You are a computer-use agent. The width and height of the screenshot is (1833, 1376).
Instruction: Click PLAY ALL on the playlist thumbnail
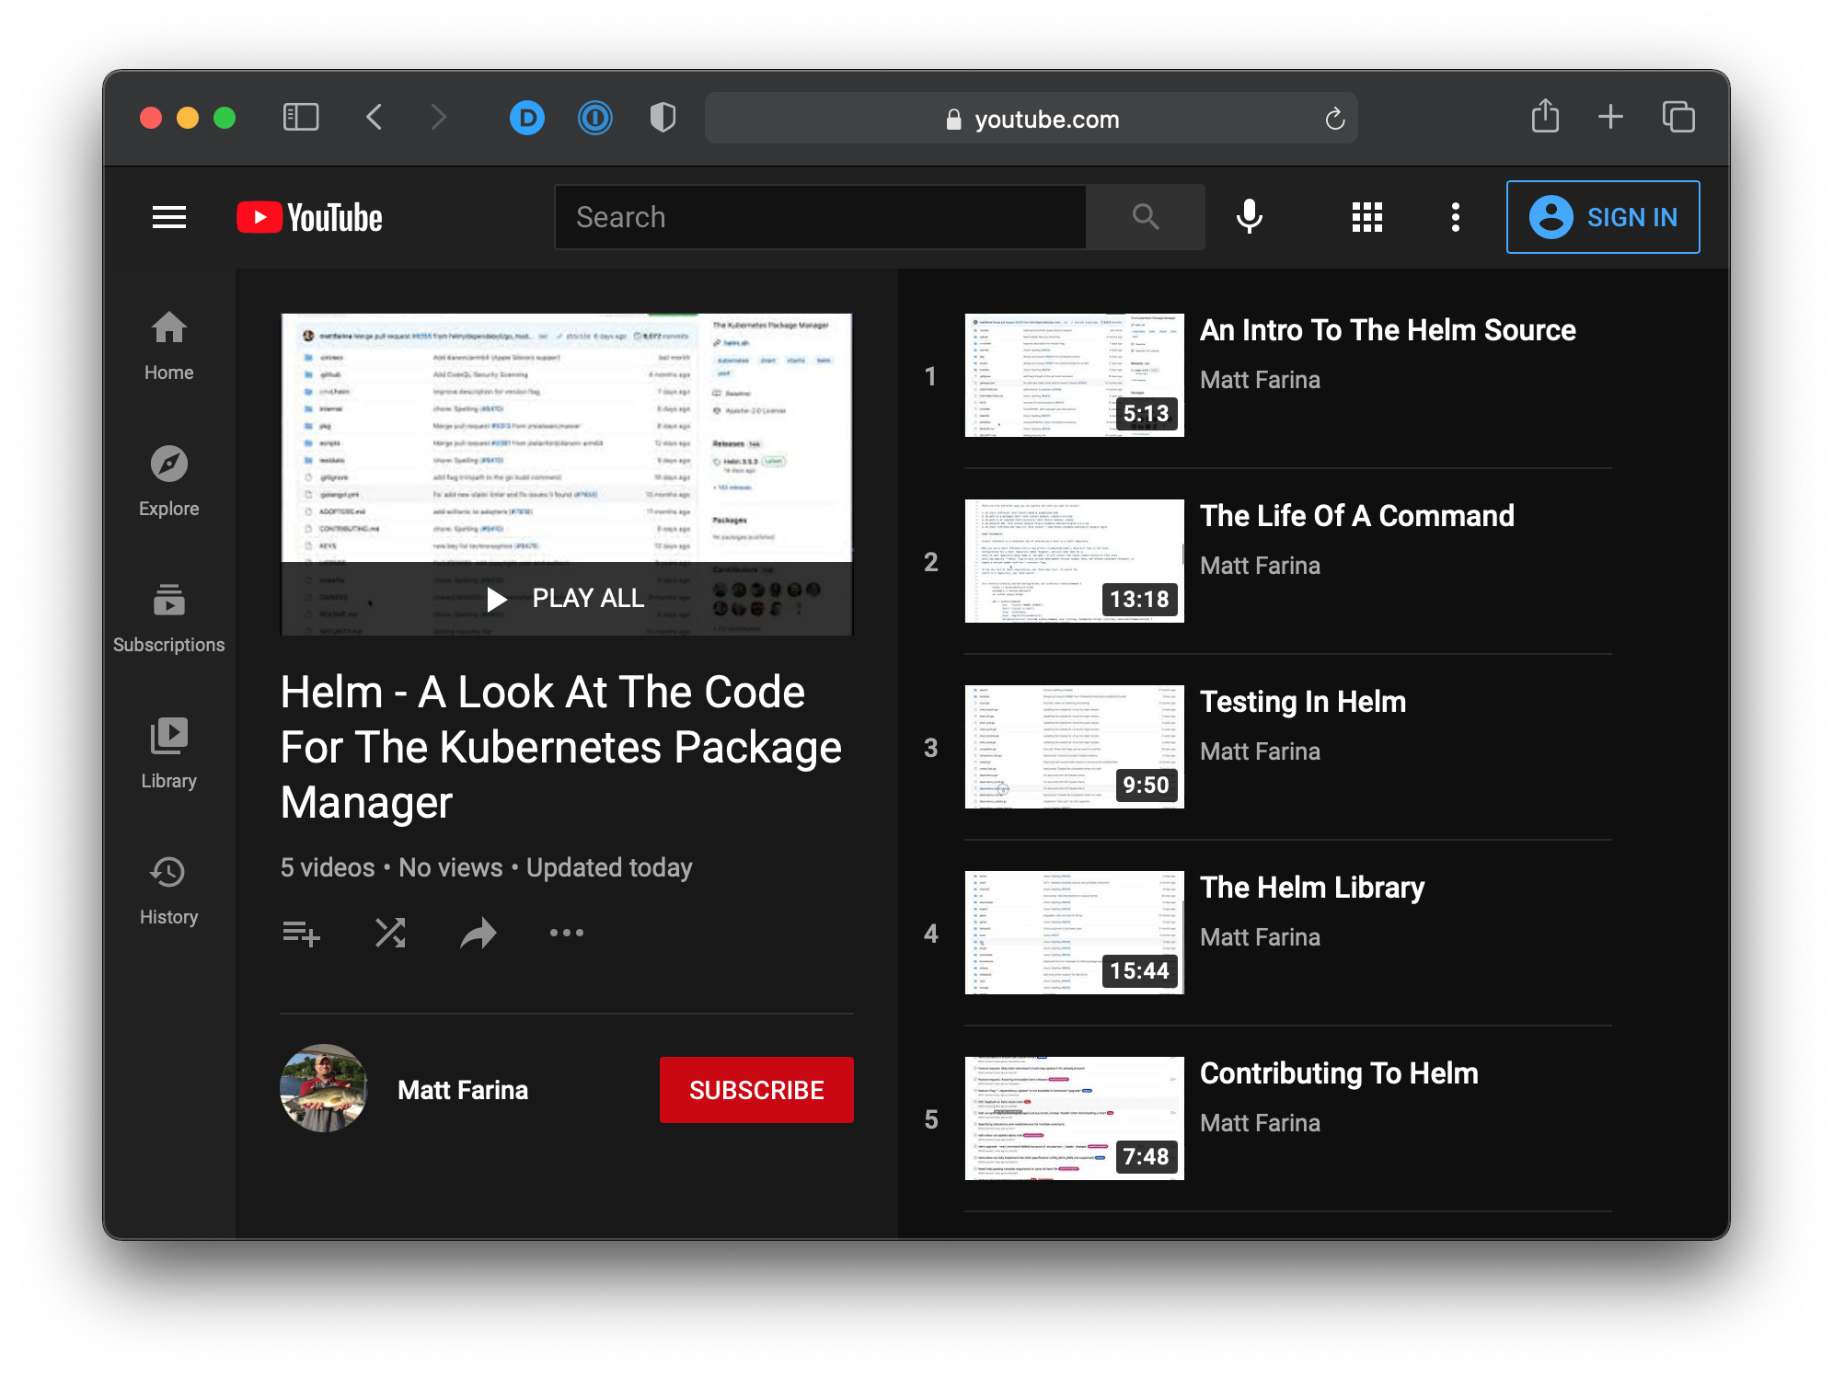(x=566, y=599)
